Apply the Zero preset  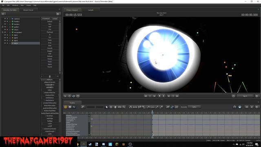tap(50, 24)
